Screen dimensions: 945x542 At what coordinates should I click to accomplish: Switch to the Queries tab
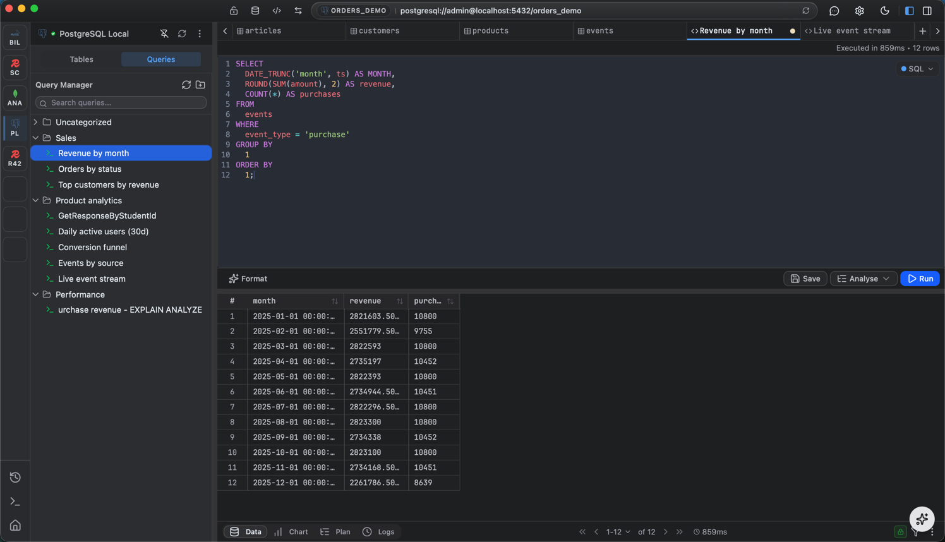point(161,59)
